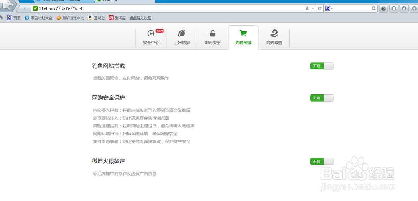Open the 亚马逊 bookmark
The image size is (418, 201).
[96, 18]
